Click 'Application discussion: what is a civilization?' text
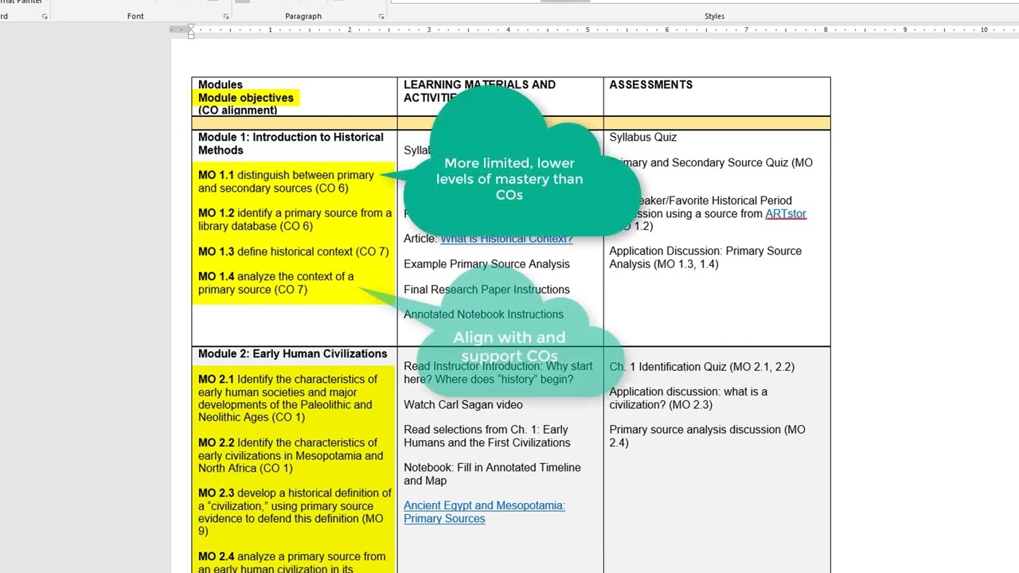 click(x=689, y=398)
